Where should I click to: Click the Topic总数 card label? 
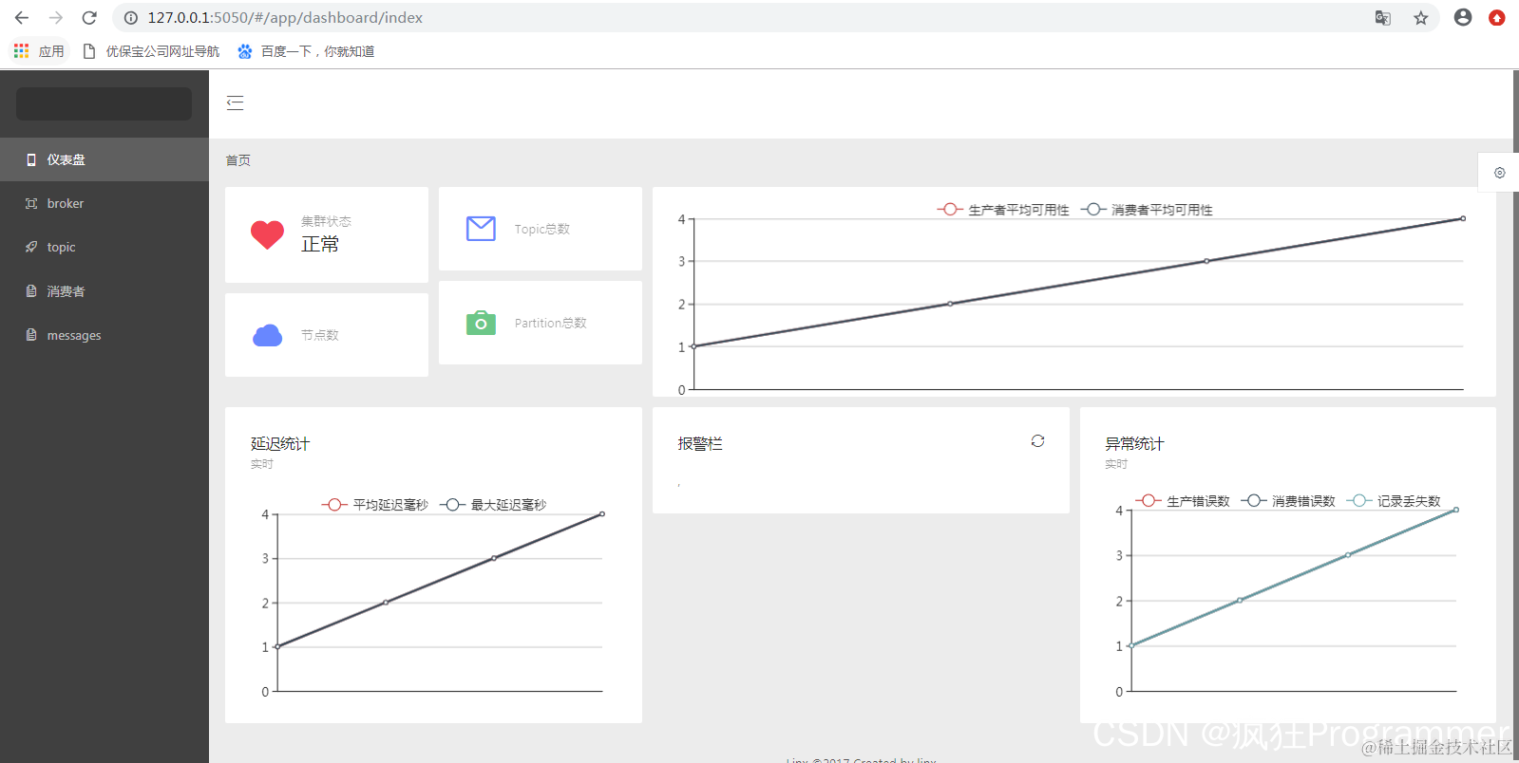pos(541,229)
